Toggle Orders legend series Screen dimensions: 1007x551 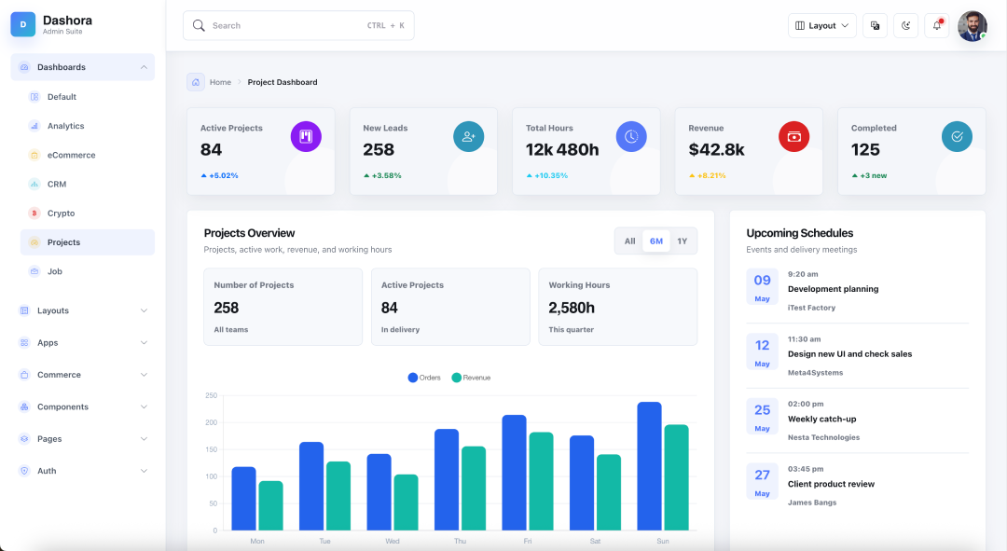click(424, 378)
